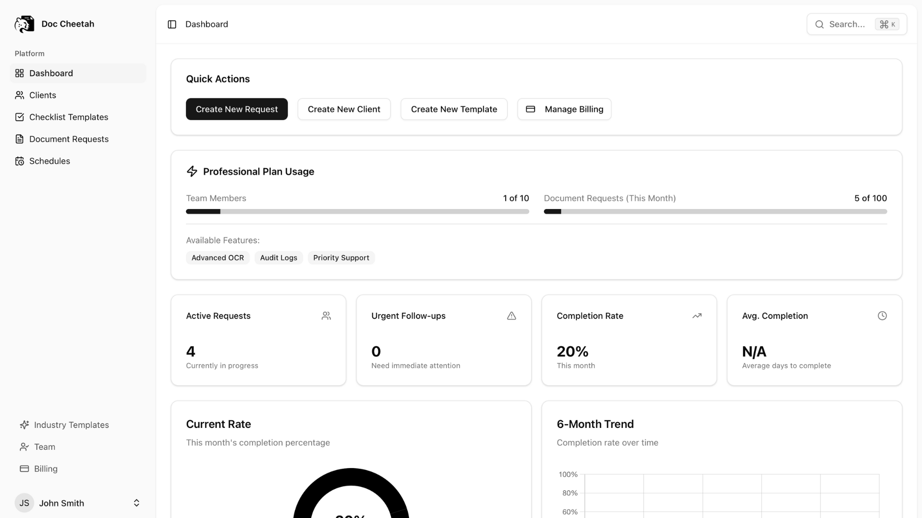Open Checklist Templates section
The width and height of the screenshot is (922, 518).
[x=78, y=117]
